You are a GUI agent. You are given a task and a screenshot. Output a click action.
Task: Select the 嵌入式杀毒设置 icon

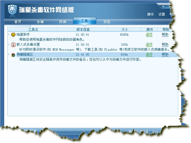[13, 45]
